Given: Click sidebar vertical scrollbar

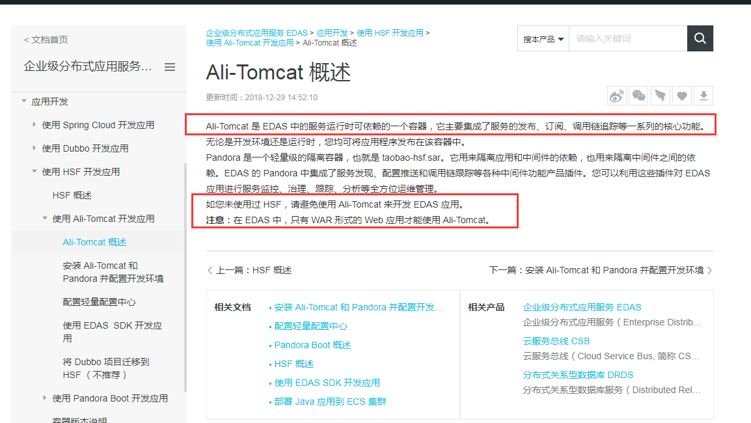Looking at the screenshot, I should click(185, 278).
